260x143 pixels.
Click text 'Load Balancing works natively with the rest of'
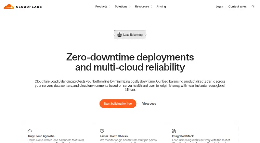201,140
